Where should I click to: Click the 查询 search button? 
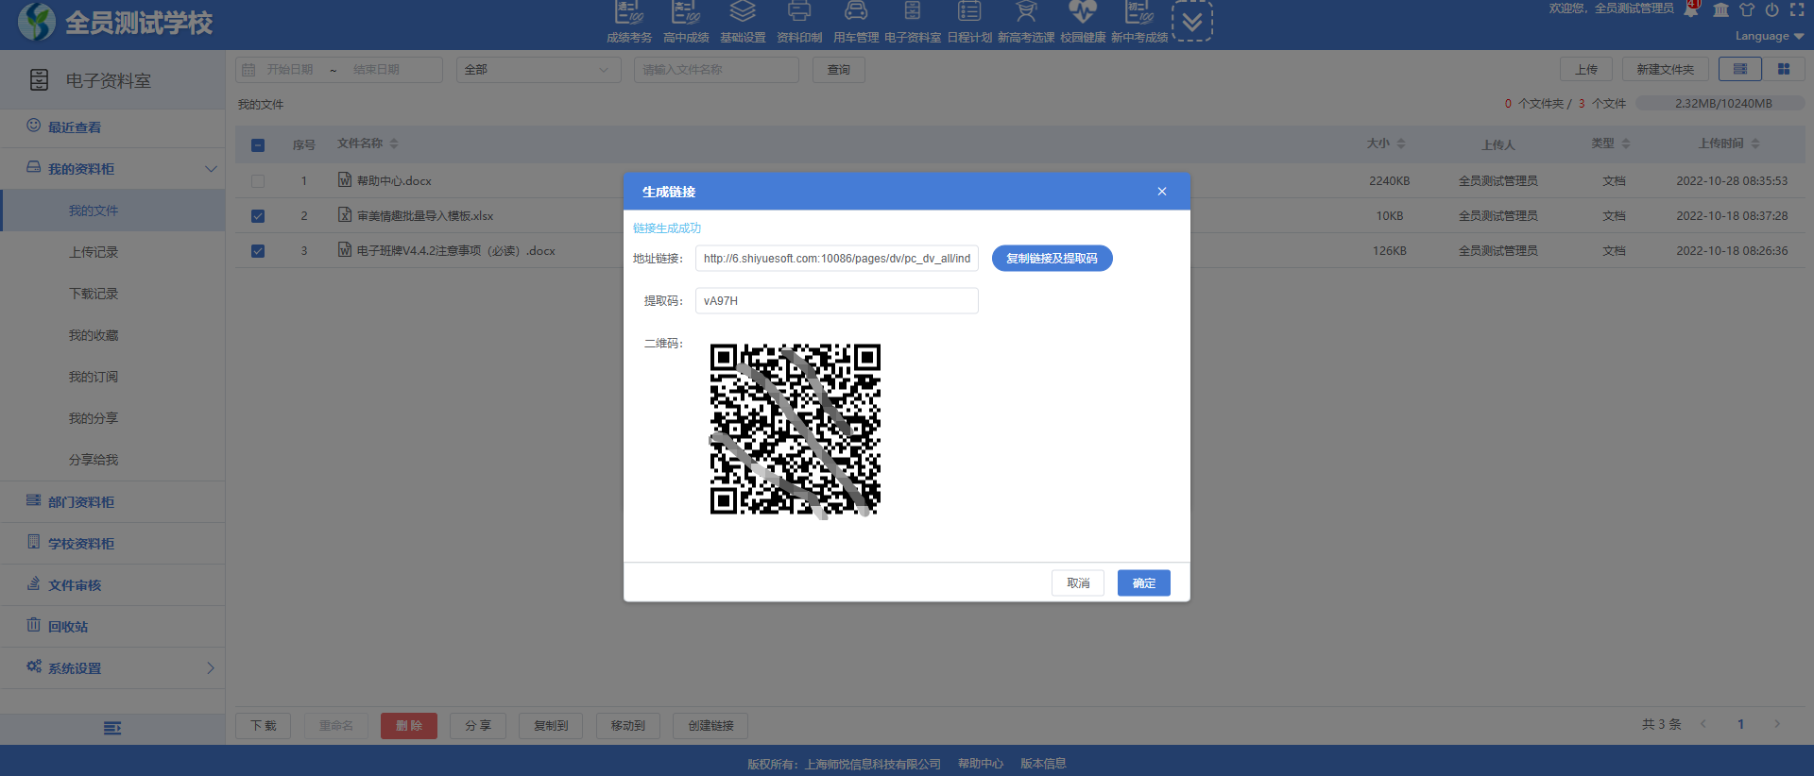coord(839,70)
